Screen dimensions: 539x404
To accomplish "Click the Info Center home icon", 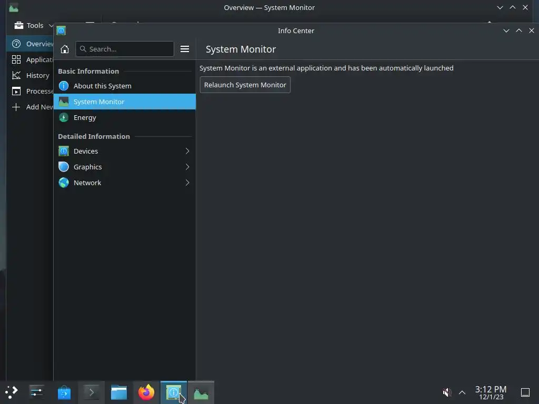I will [x=65, y=49].
